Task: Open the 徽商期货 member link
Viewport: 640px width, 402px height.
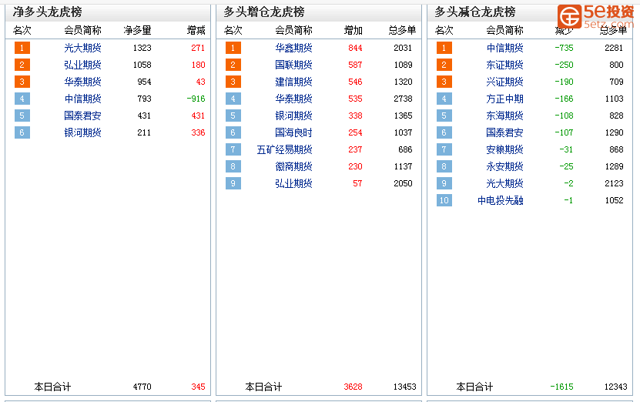Action: [293, 166]
